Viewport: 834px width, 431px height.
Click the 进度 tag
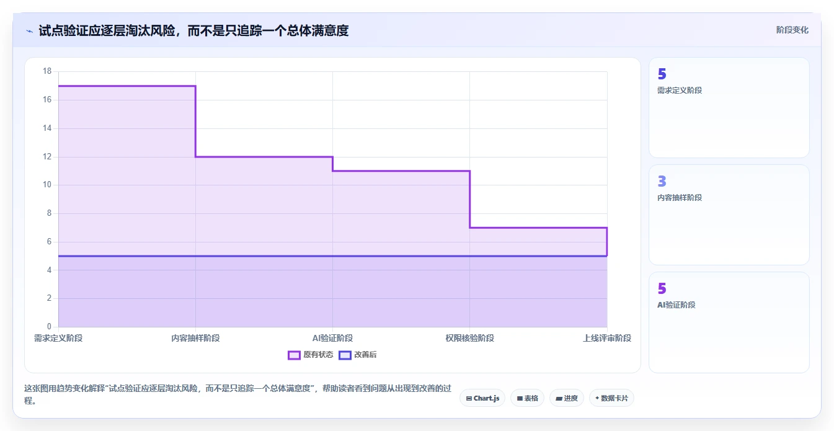(x=567, y=398)
